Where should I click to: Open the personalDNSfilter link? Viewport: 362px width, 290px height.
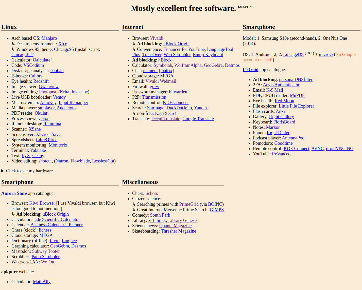(296, 79)
